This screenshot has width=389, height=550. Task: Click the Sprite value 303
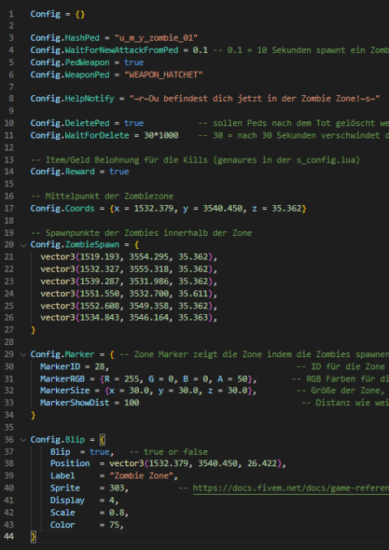coord(117,488)
